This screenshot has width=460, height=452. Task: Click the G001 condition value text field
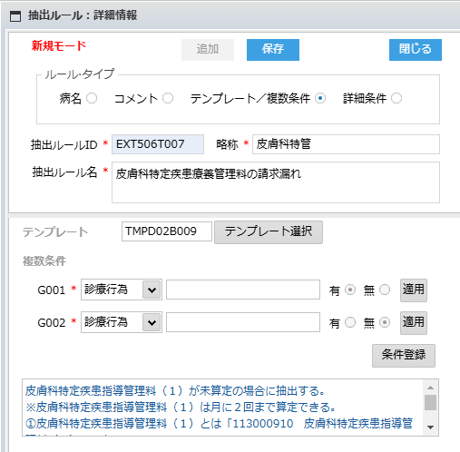coord(243,290)
